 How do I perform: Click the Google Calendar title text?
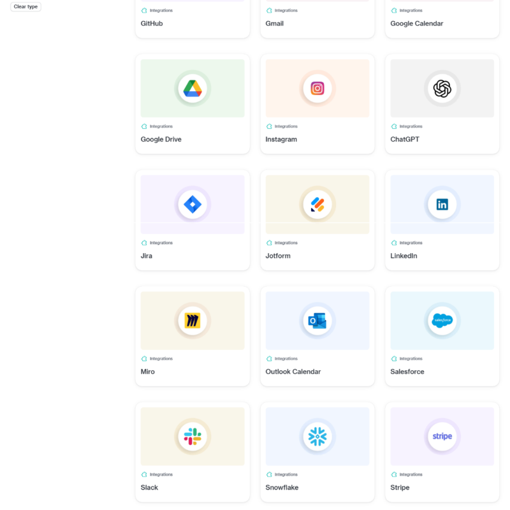[416, 24]
